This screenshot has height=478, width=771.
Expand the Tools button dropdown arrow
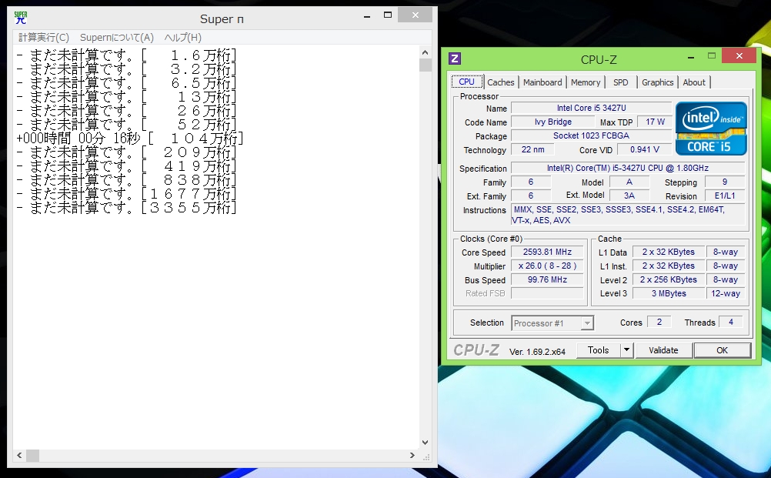627,350
